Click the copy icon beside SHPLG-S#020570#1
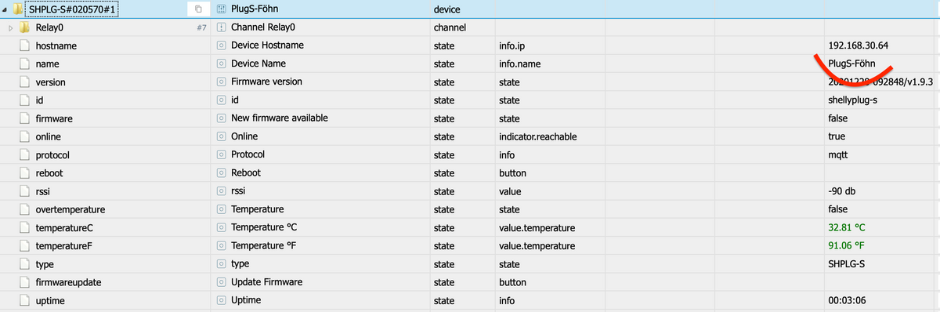The image size is (940, 312). [x=198, y=9]
